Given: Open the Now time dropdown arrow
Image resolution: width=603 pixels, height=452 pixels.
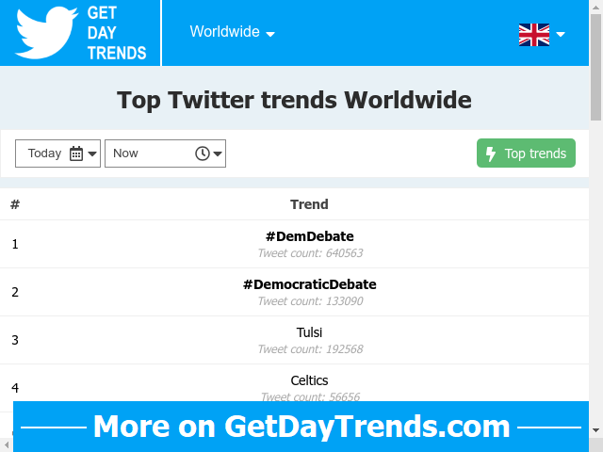Looking at the screenshot, I should [218, 153].
